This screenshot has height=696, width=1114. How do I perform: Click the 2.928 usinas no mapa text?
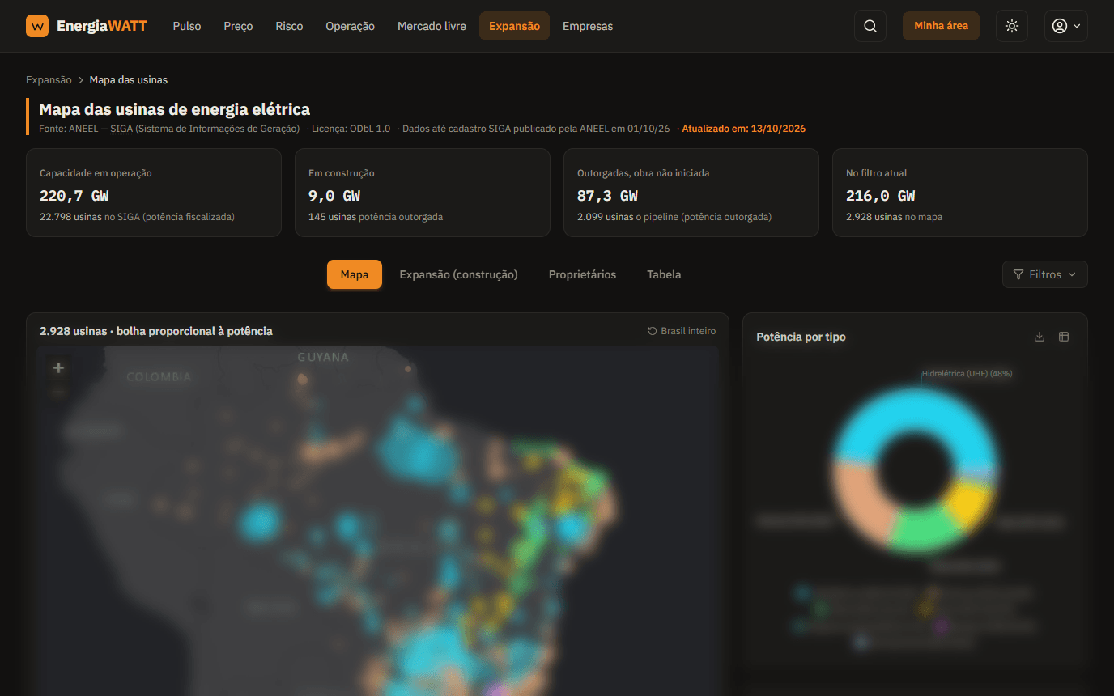pyautogui.click(x=894, y=217)
